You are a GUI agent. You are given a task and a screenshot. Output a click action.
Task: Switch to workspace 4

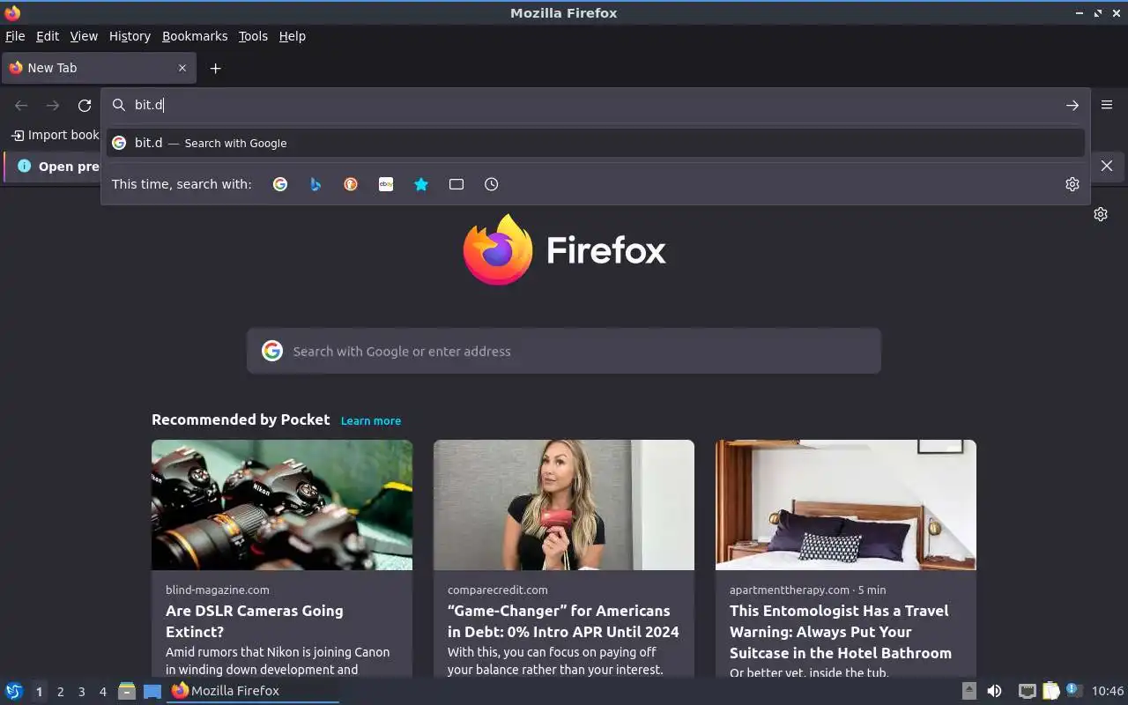(x=102, y=692)
